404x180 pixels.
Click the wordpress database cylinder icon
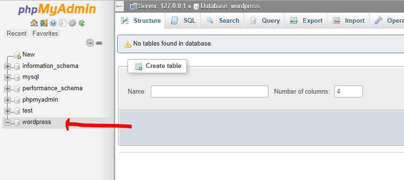coord(17,123)
